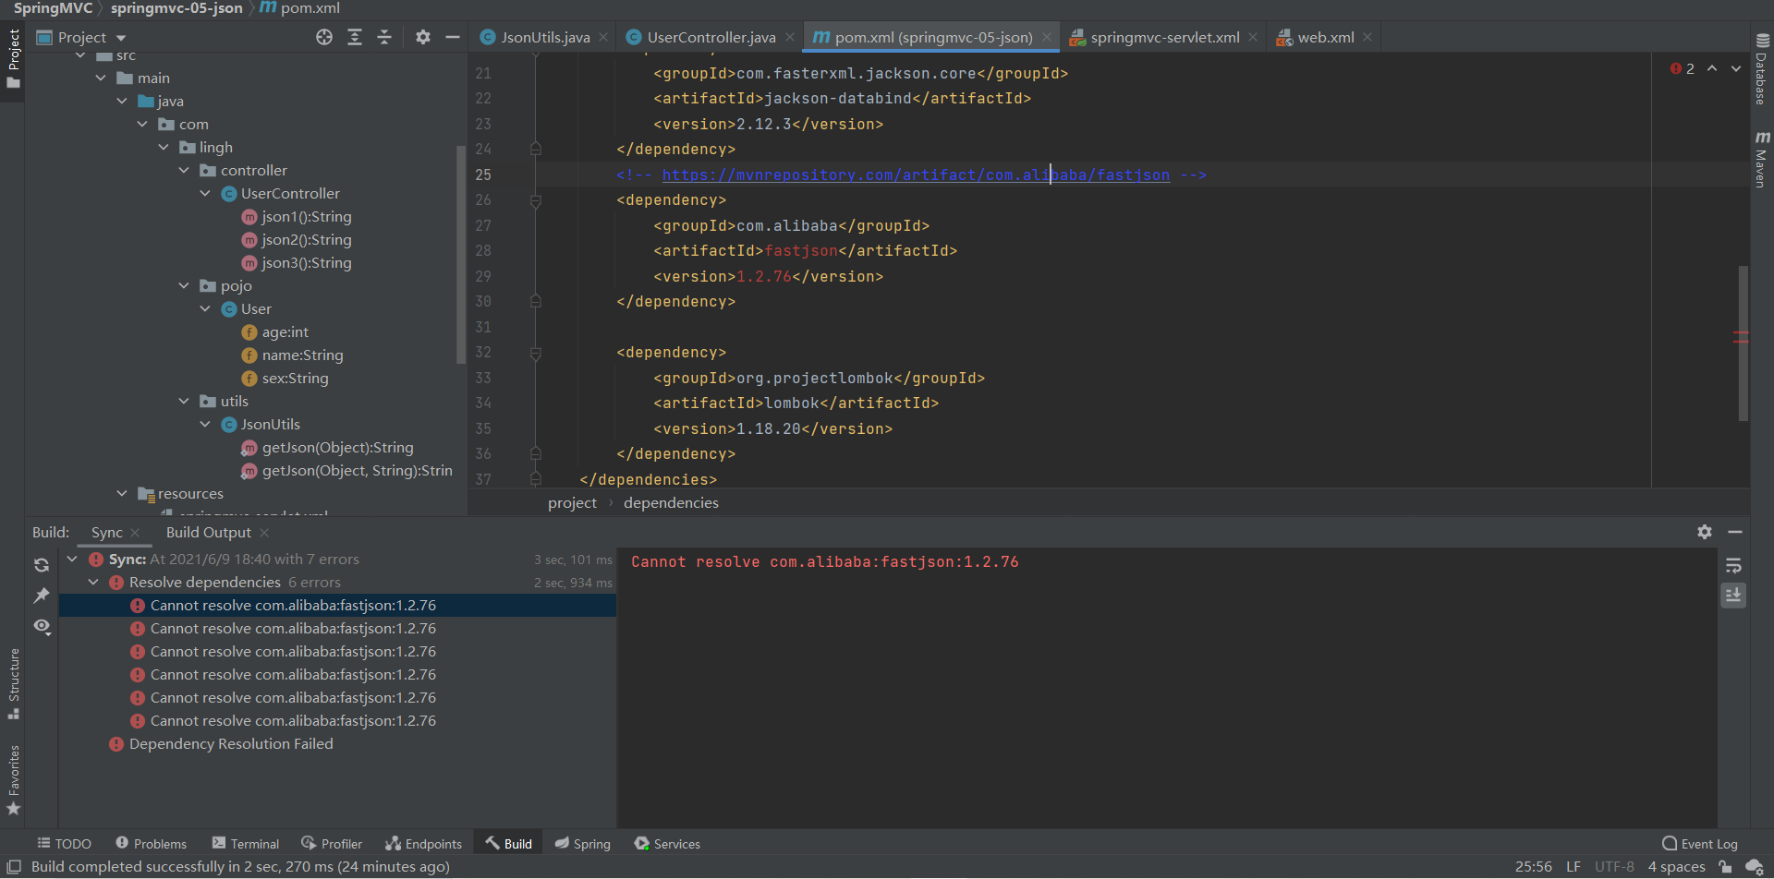Close the JsonUtils.java tab
This screenshot has width=1774, height=879.
[x=603, y=37]
